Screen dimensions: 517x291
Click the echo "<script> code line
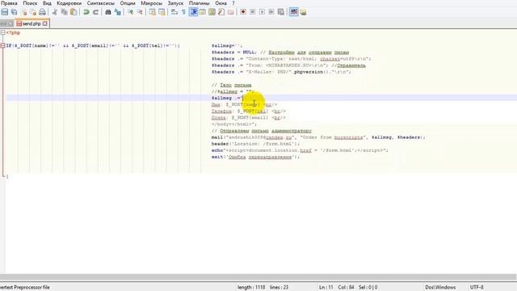(300, 150)
